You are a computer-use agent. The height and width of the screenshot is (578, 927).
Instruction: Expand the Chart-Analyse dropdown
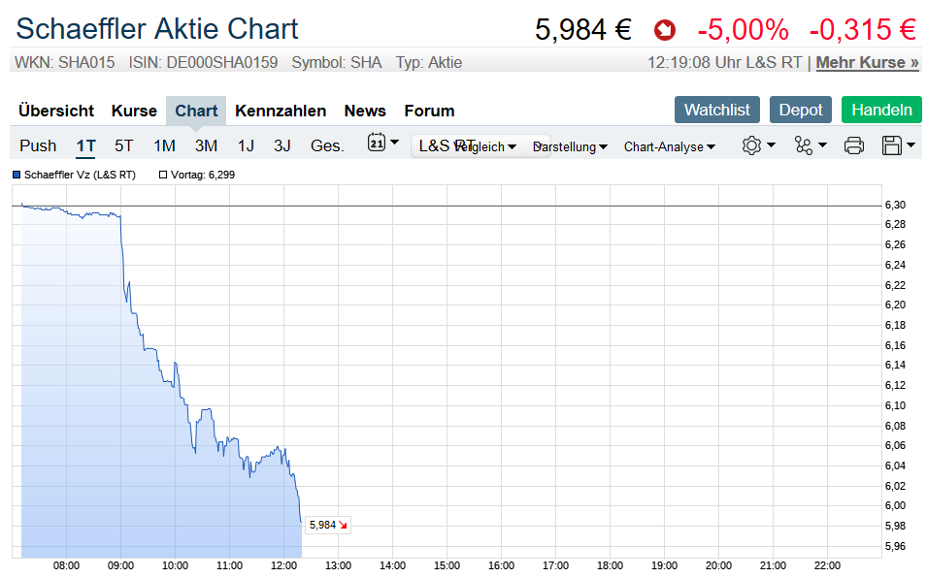point(669,146)
